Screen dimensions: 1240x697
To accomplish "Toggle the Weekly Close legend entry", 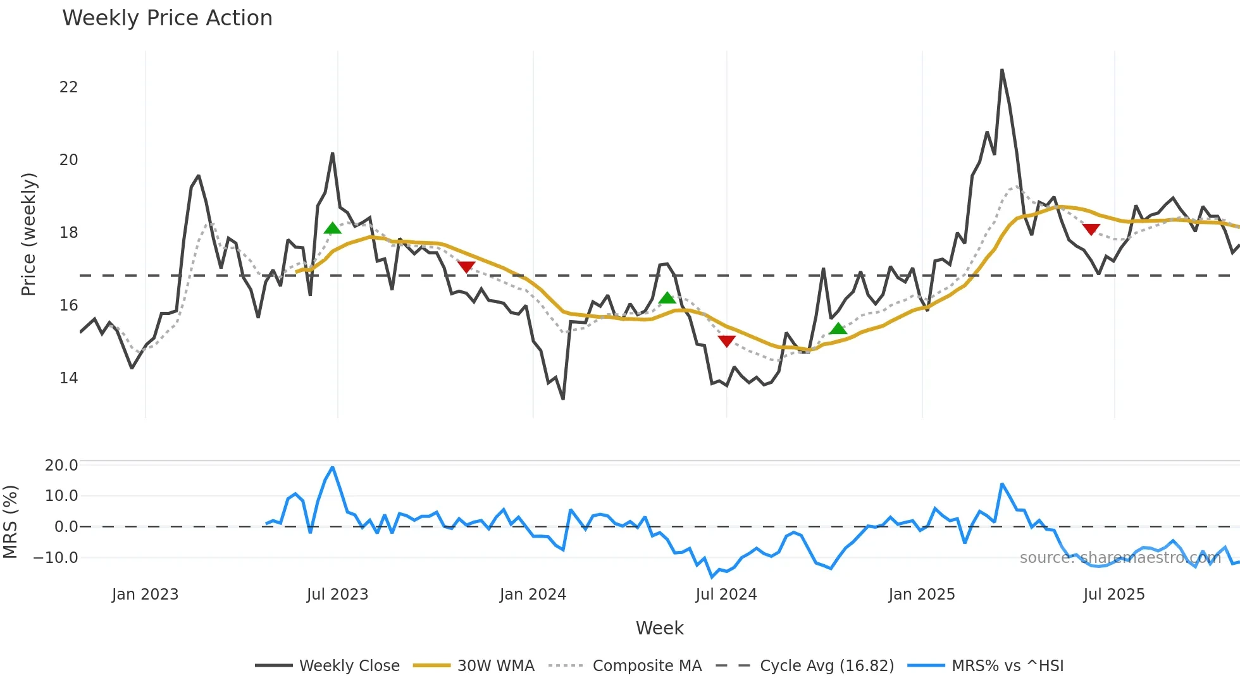I will click(328, 666).
